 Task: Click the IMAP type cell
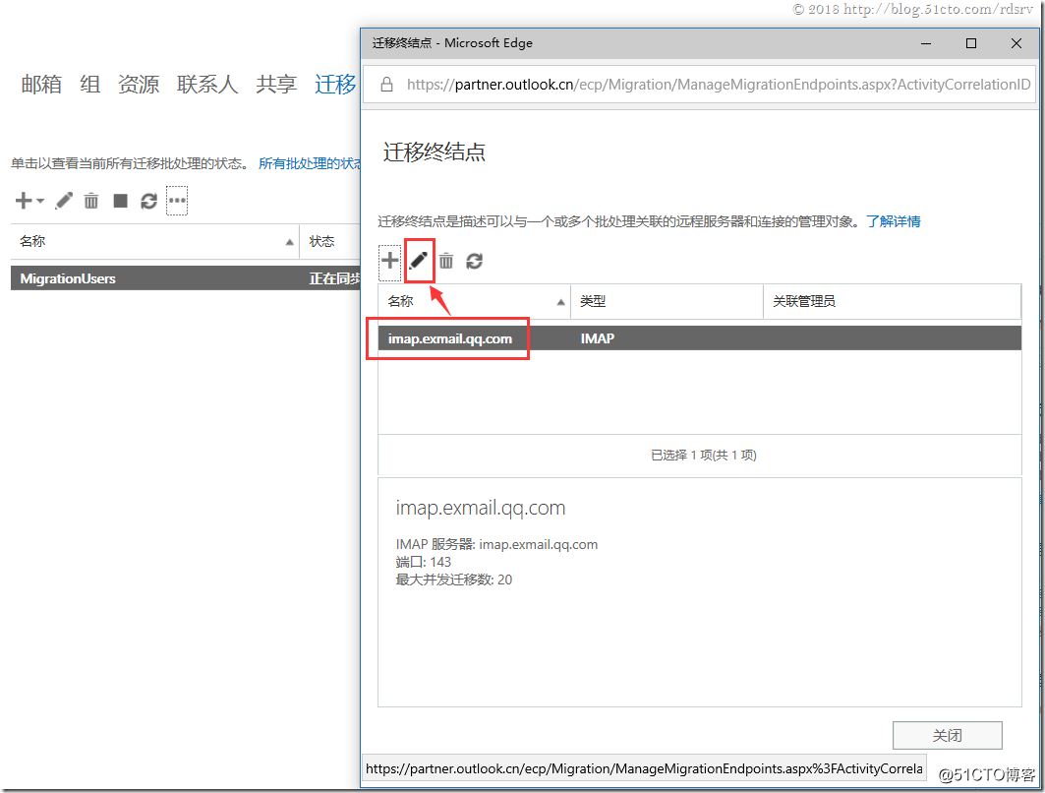point(597,338)
